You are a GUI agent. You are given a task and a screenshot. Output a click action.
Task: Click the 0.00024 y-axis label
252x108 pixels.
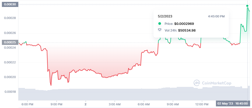[x=10, y=47]
